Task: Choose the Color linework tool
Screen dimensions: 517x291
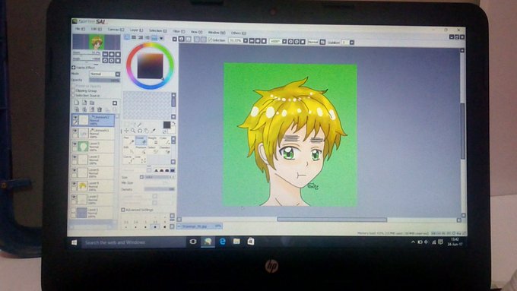Action: pyautogui.click(x=164, y=140)
